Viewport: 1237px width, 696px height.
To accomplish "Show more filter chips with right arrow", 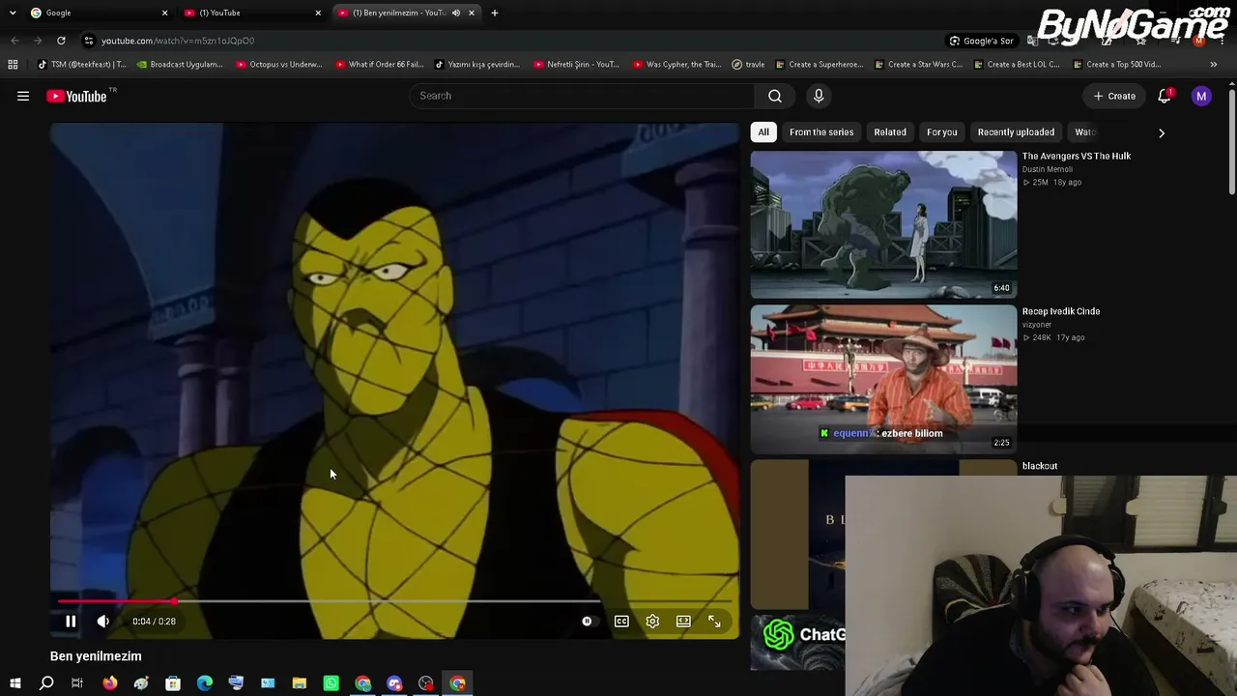I will [x=1162, y=132].
